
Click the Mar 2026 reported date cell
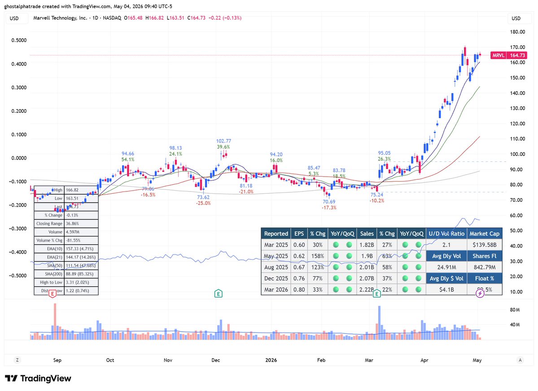click(276, 289)
